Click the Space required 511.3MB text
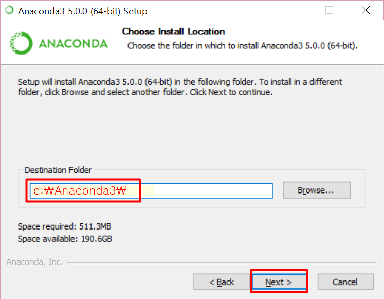This screenshot has width=384, height=299. tap(64, 227)
